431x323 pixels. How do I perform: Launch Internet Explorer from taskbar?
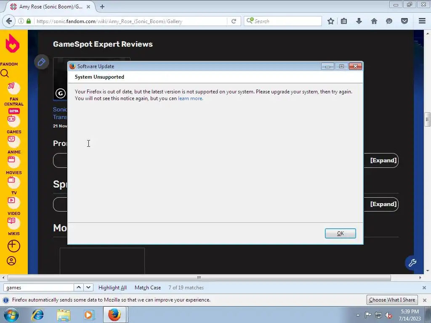[x=37, y=315]
